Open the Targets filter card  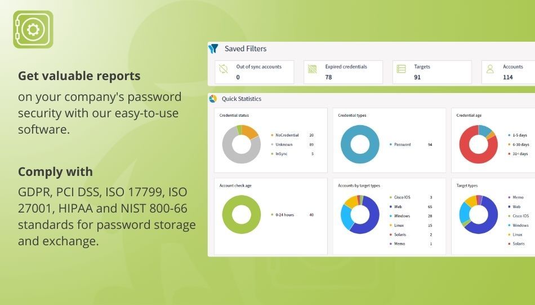(x=433, y=72)
